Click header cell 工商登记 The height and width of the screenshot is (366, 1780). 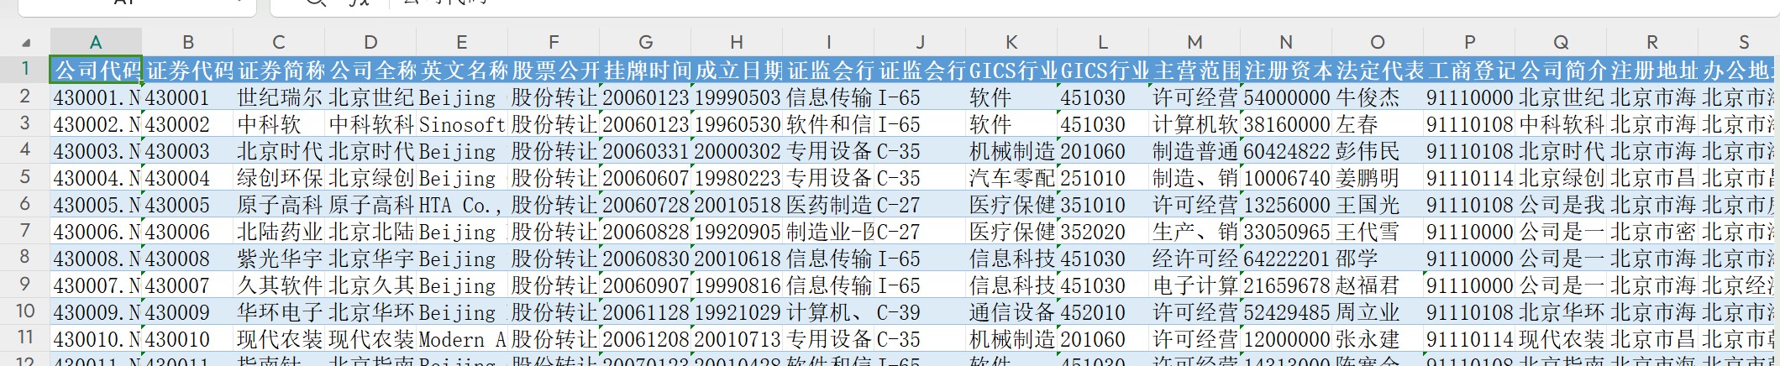1469,70
